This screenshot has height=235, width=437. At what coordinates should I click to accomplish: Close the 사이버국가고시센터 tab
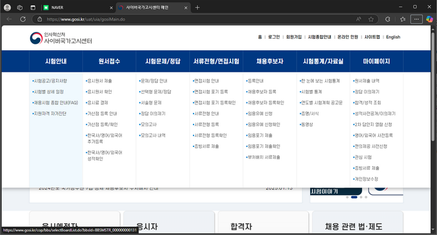pos(186,8)
